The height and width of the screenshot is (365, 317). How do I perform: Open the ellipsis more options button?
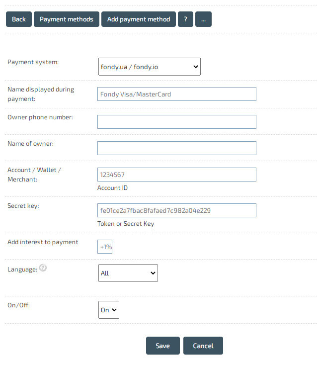[203, 19]
